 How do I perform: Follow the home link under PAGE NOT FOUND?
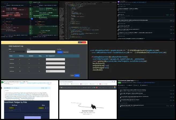click(91, 114)
